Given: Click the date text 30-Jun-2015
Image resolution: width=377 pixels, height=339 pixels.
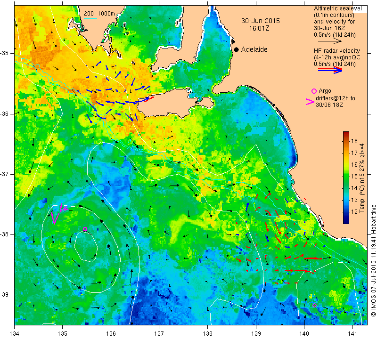Looking at the screenshot, I should 261,21.
